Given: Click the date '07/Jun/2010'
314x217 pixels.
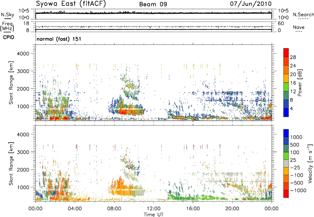Looking at the screenshot, I should pos(251,4).
